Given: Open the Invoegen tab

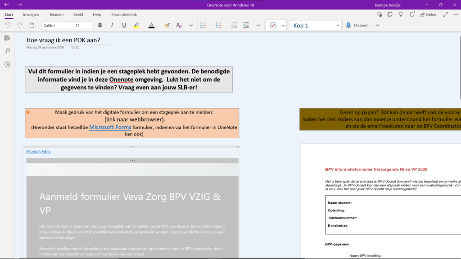Looking at the screenshot, I should click(x=31, y=14).
